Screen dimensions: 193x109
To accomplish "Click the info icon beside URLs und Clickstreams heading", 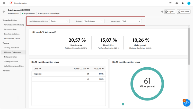I will [55, 32].
